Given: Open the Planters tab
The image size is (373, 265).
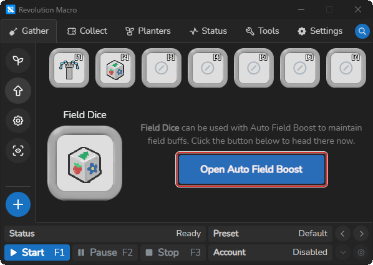Looking at the screenshot, I should click(x=148, y=31).
